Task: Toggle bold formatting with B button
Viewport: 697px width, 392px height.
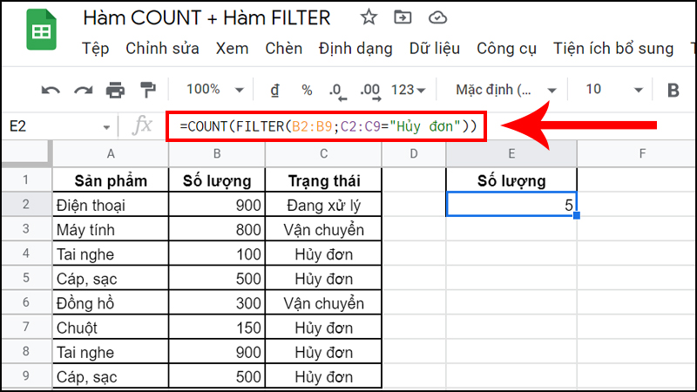Action: click(673, 90)
